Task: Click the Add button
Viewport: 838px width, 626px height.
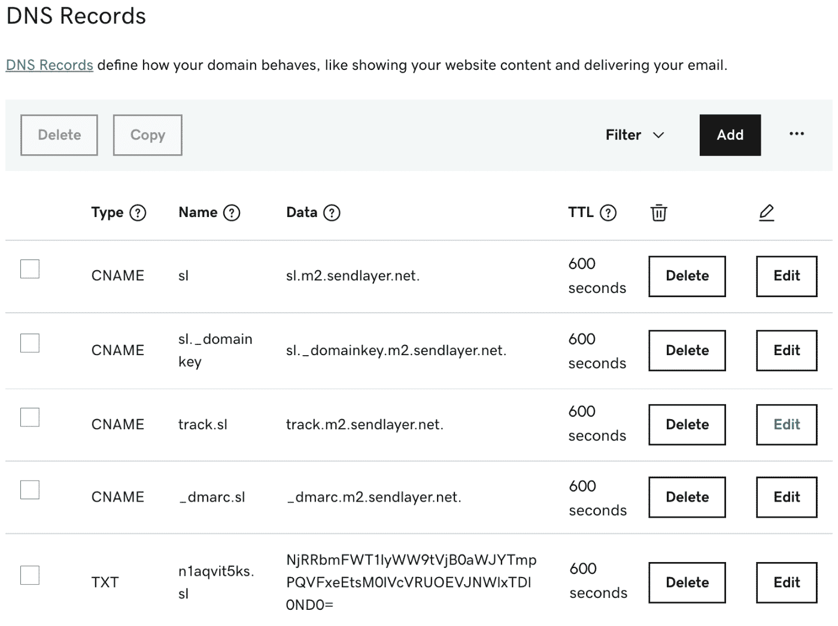Action: (x=730, y=135)
